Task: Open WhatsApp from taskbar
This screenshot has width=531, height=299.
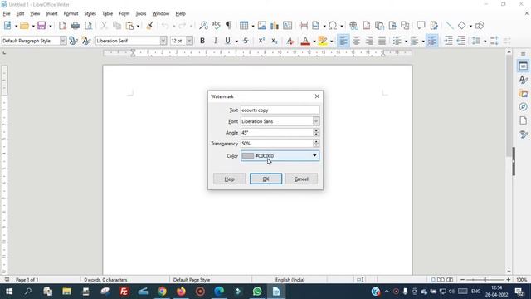Action: pos(257,292)
